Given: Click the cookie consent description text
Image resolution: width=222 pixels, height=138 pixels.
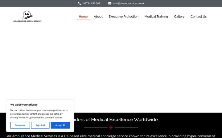Looking at the screenshot, I should coord(39,114).
